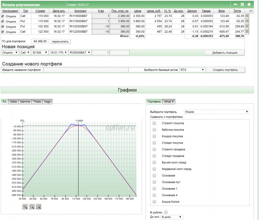Image resolution: width=259 pixels, height=220 pixels.
Task: Delete the Call 122 500 option row
Action: (x=247, y=32)
